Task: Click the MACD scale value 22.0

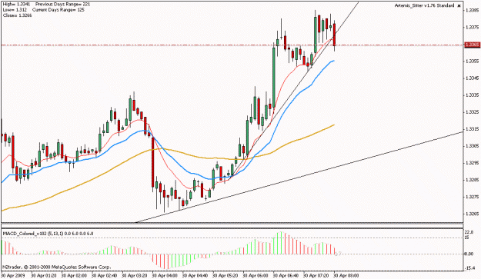Action: (469, 232)
